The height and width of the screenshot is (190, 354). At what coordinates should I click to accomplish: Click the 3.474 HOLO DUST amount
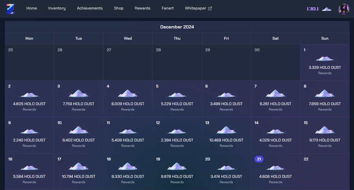pos(226,177)
